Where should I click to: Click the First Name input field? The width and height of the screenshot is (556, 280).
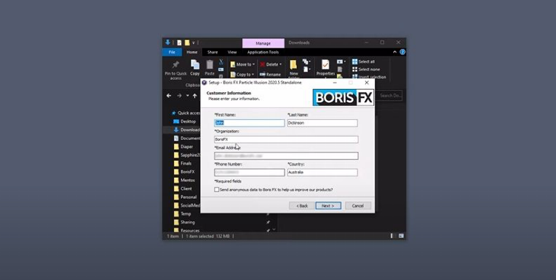click(x=249, y=123)
